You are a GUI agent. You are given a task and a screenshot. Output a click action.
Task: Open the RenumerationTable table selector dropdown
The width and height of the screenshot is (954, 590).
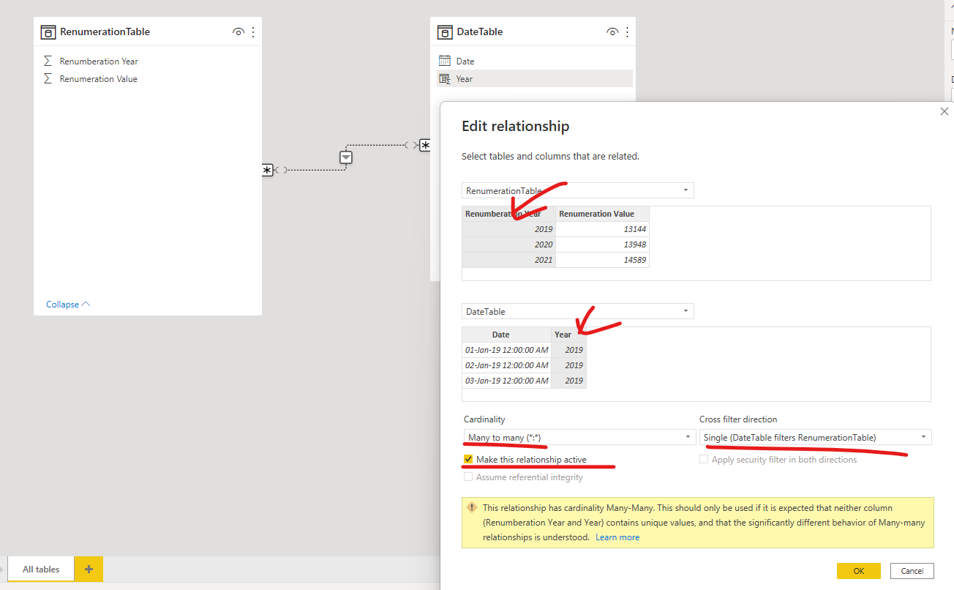click(578, 190)
